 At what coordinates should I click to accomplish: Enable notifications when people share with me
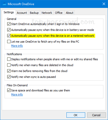(x=9, y=59)
